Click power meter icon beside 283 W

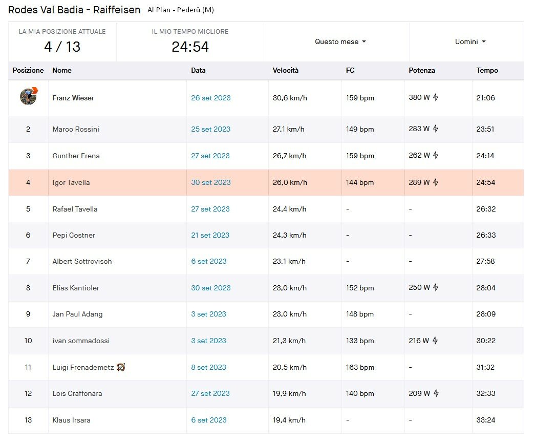tap(436, 129)
